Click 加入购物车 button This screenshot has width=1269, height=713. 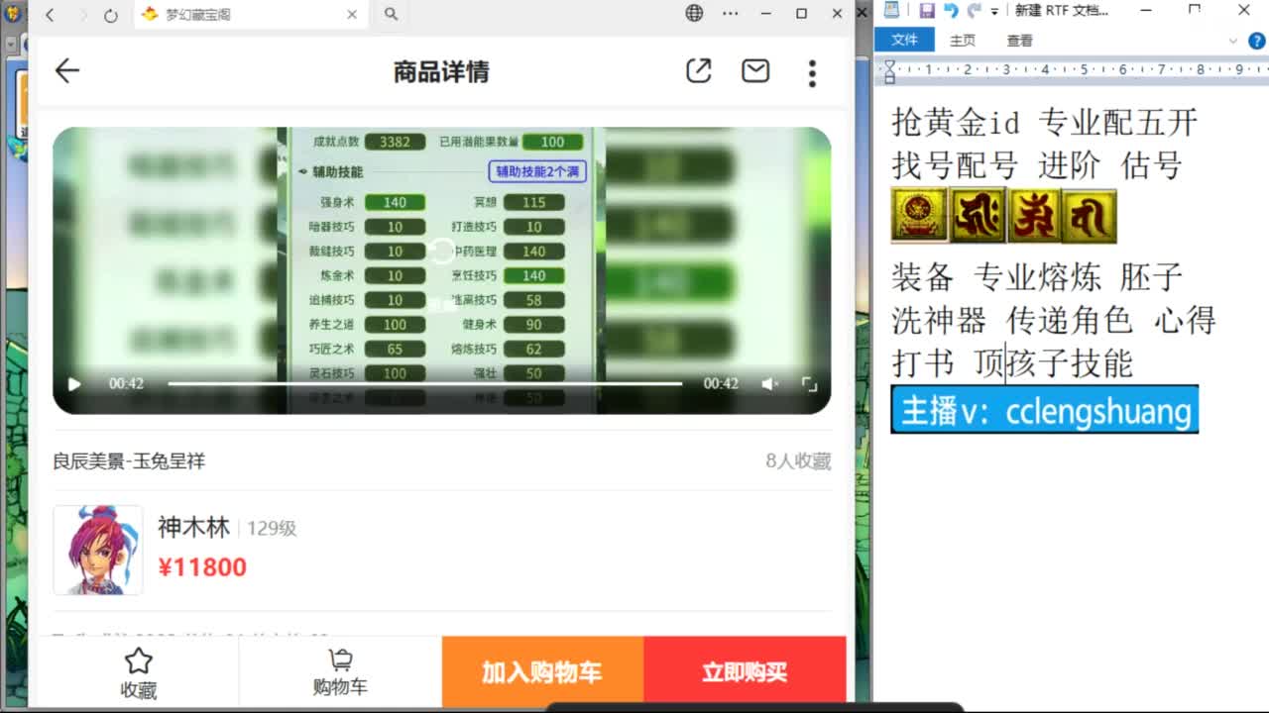pyautogui.click(x=542, y=672)
